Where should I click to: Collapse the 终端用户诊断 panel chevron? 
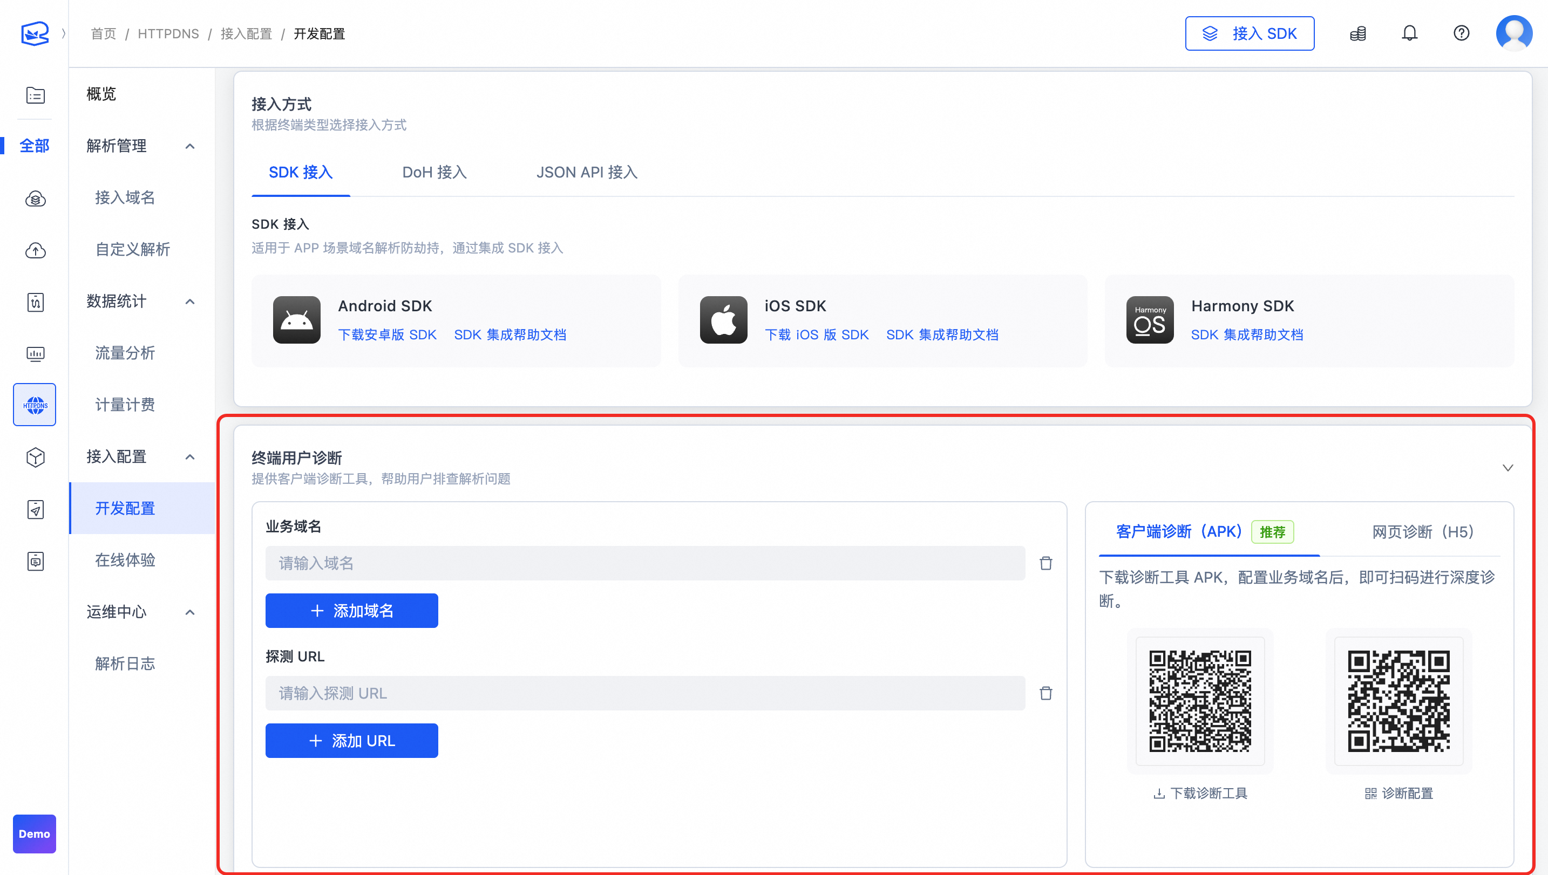(1507, 468)
